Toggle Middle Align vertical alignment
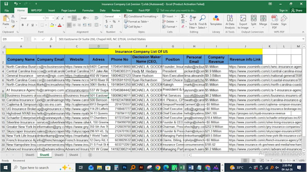Screen dimensions: 307x172 74,18
